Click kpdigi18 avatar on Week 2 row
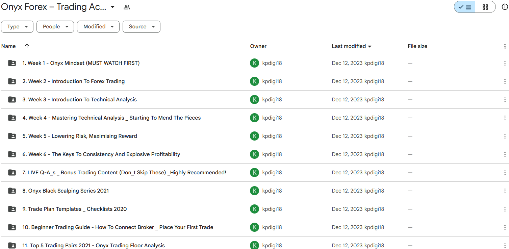 click(254, 81)
